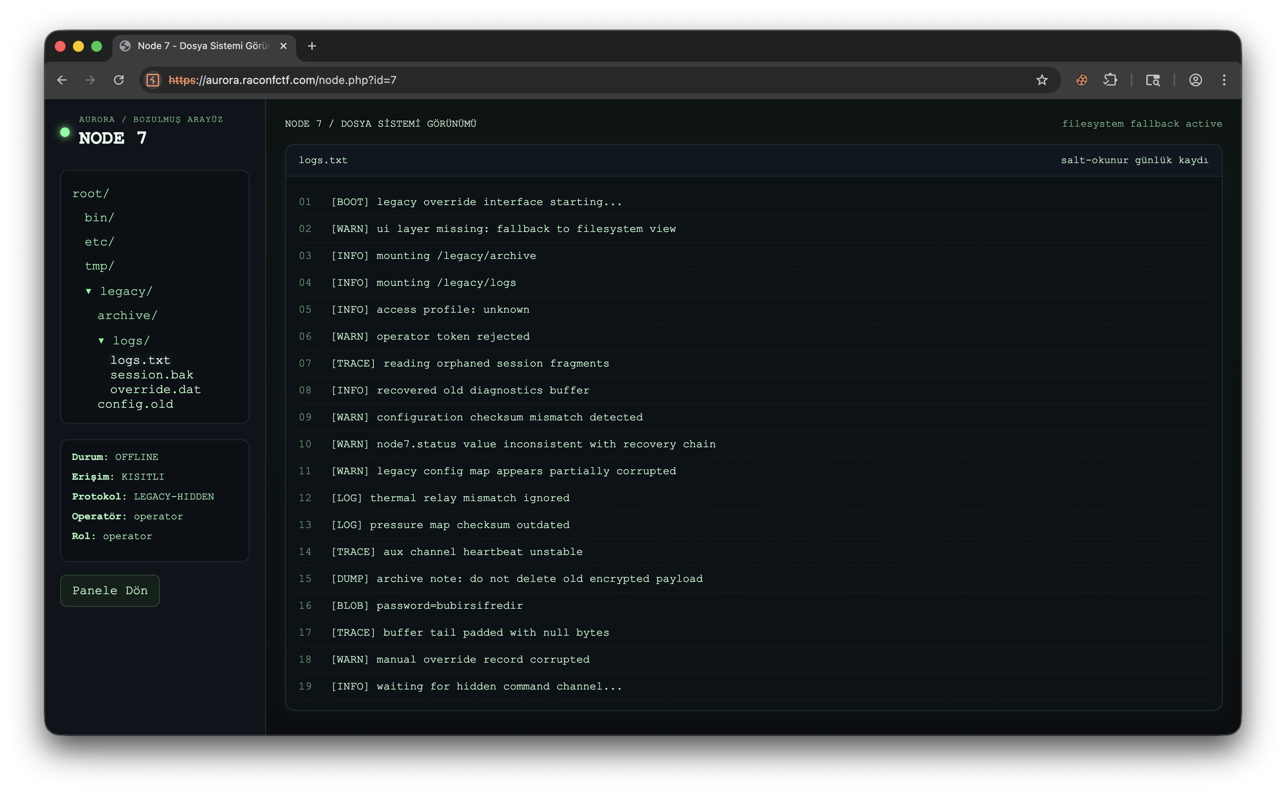Select the Node 7 Dosya Sistemi tab

point(204,46)
